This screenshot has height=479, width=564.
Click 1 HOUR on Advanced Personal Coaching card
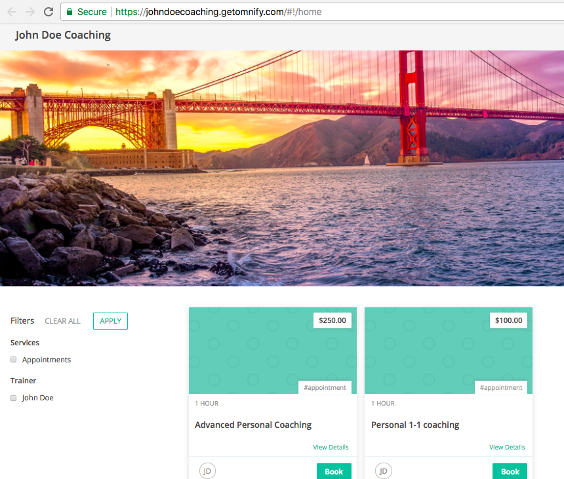(207, 403)
